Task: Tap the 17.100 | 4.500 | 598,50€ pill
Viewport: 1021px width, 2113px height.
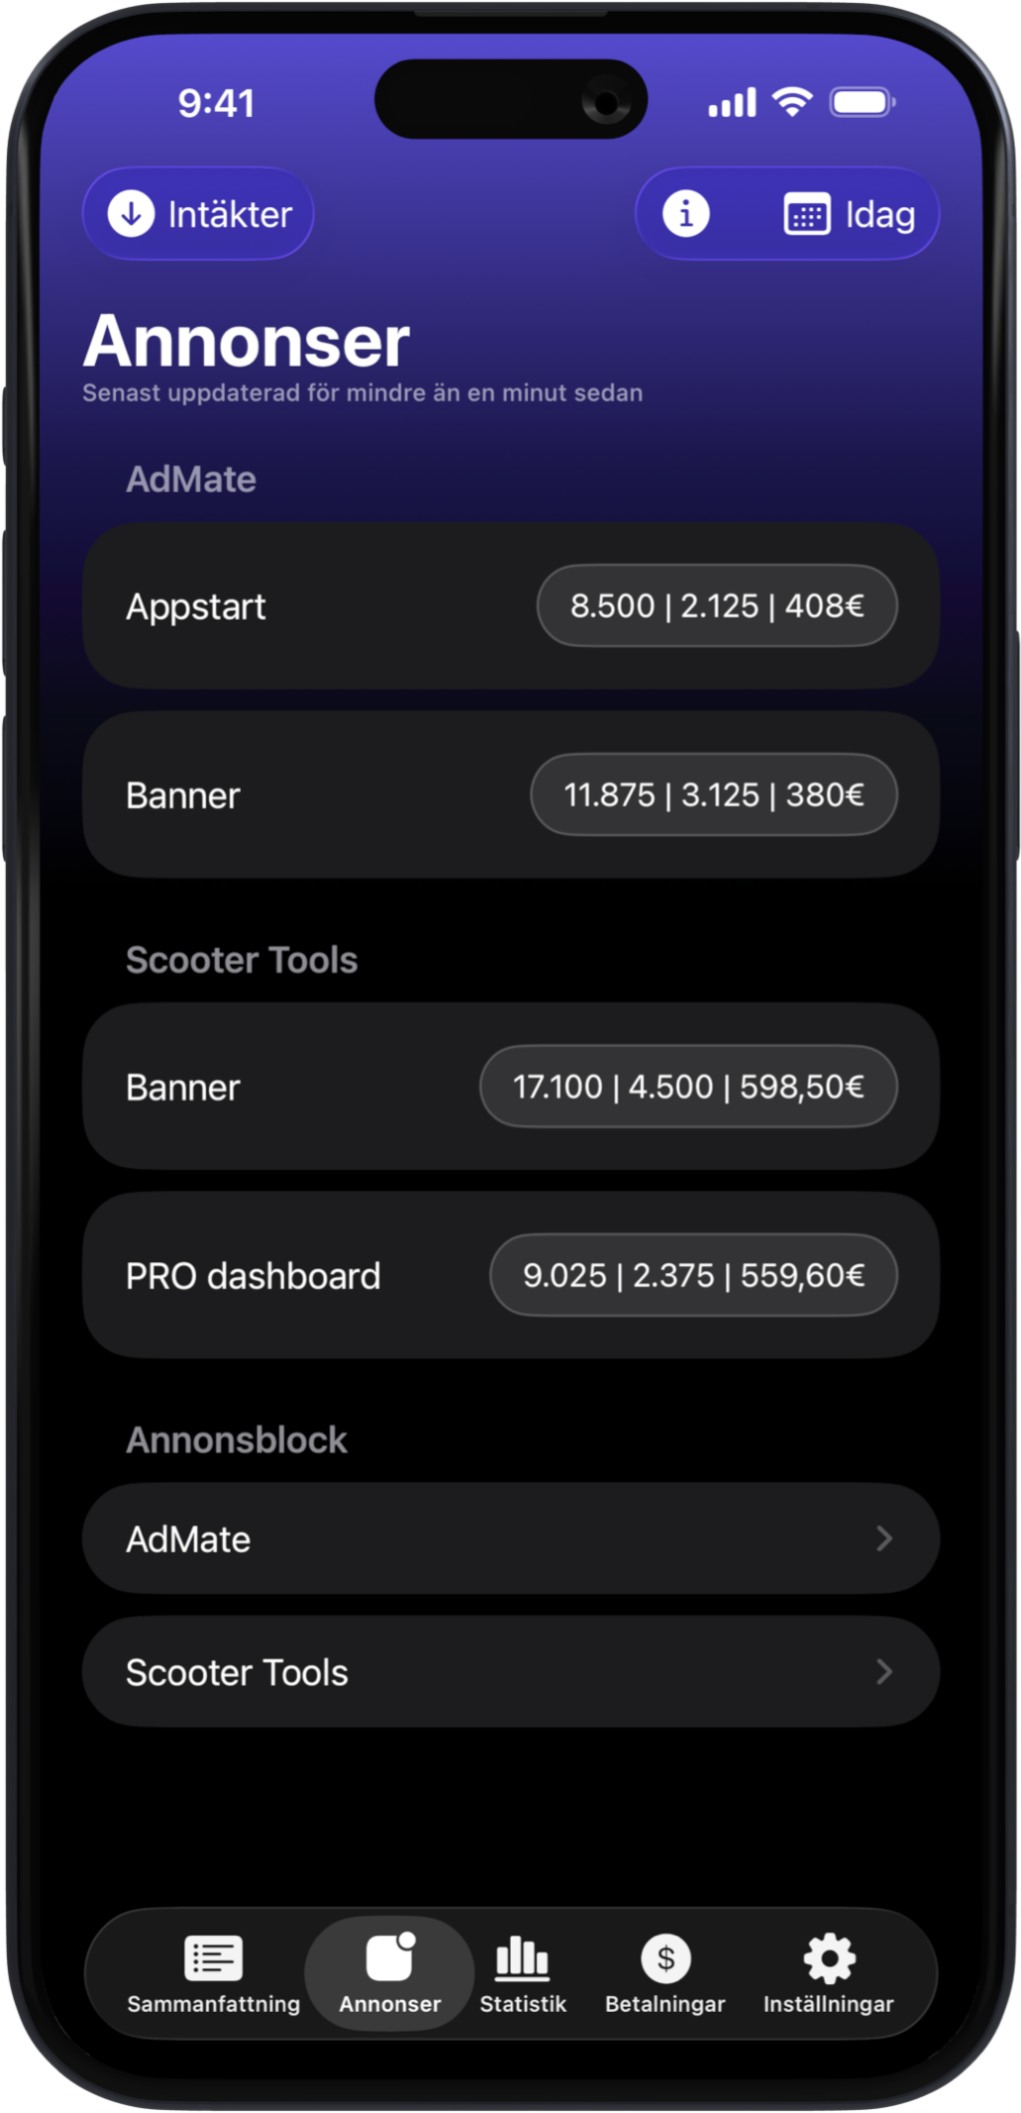Action: 688,1087
